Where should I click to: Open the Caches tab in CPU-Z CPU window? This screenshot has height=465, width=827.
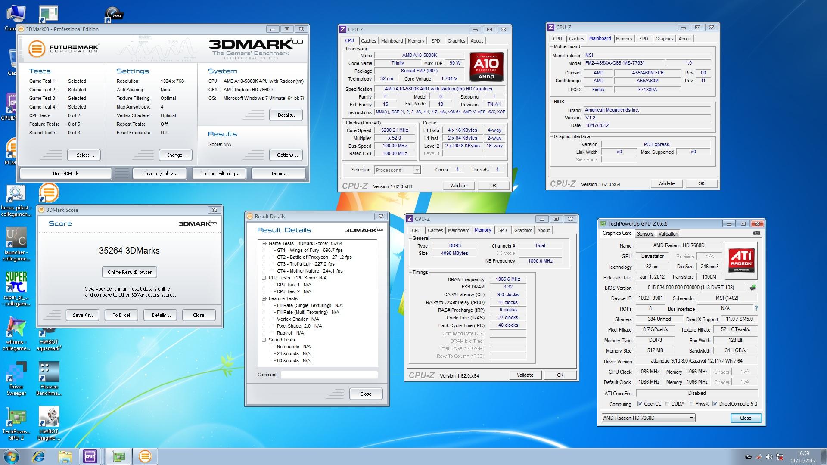tap(368, 41)
